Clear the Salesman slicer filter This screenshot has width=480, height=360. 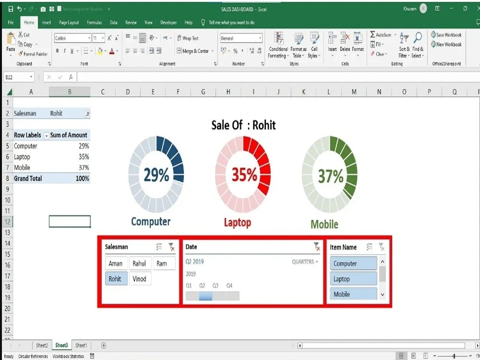(x=171, y=247)
